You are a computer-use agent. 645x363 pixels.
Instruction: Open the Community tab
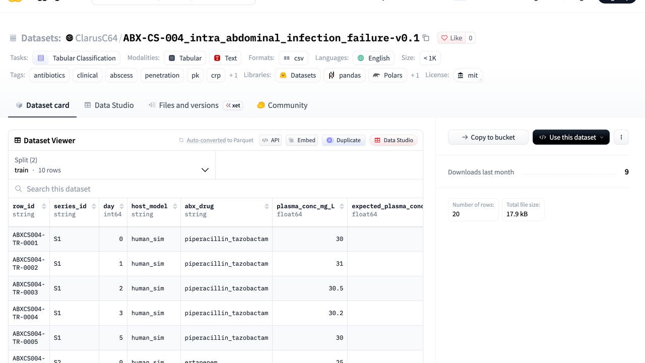[x=282, y=105]
